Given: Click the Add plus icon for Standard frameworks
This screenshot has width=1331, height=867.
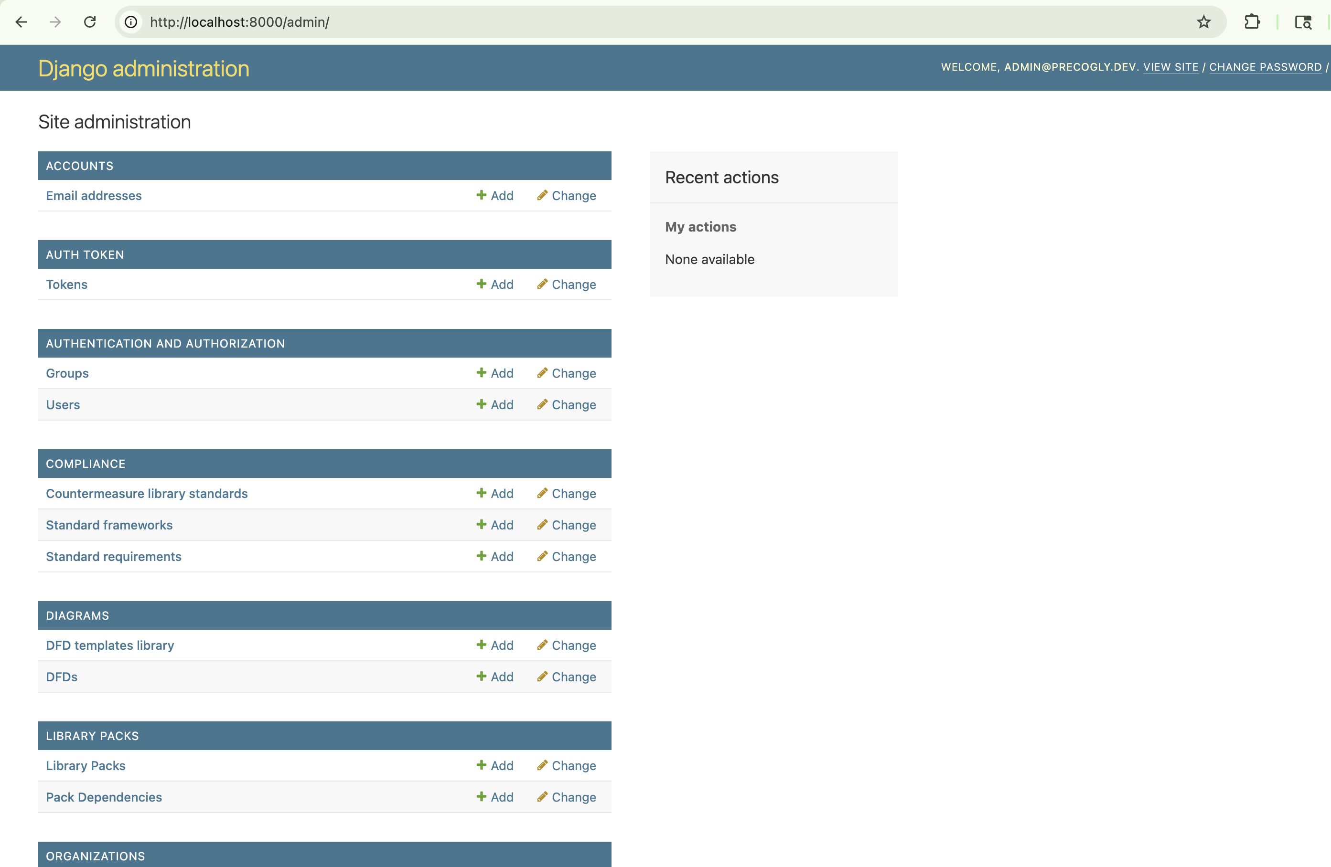Looking at the screenshot, I should (482, 525).
